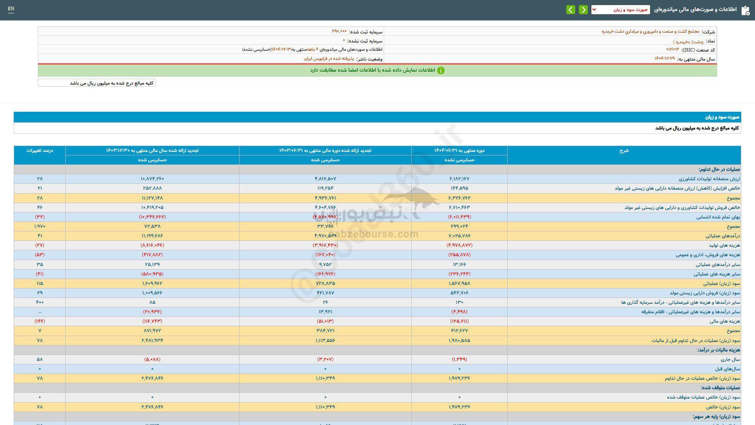Select the درآمدهای عملیاتی row label
Screen dimensions: 755x425
(x=723, y=236)
